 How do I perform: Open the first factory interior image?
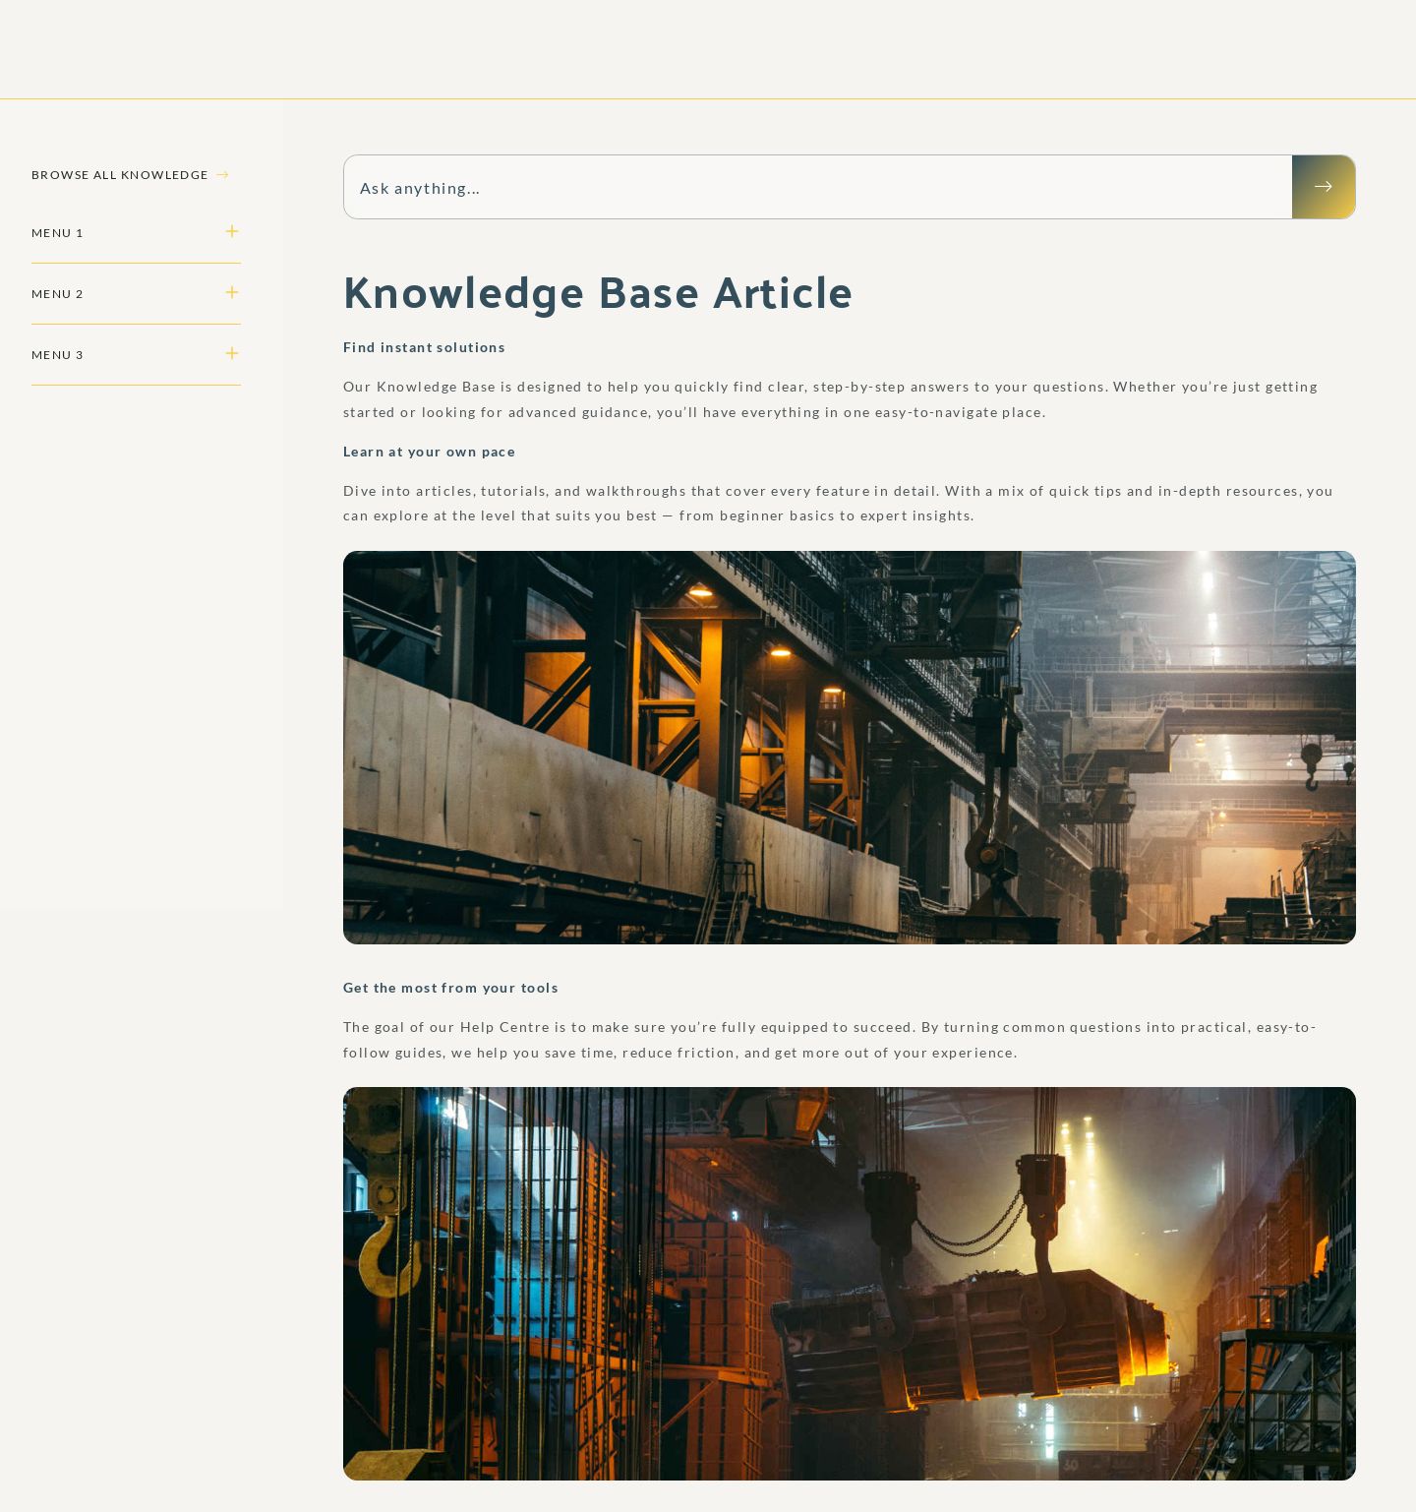(849, 748)
